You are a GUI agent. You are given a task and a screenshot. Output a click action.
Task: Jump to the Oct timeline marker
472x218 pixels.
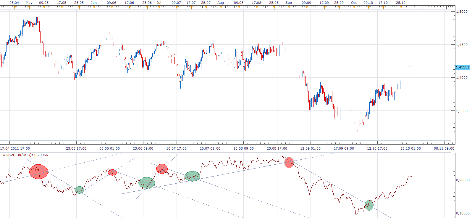[x=354, y=7]
